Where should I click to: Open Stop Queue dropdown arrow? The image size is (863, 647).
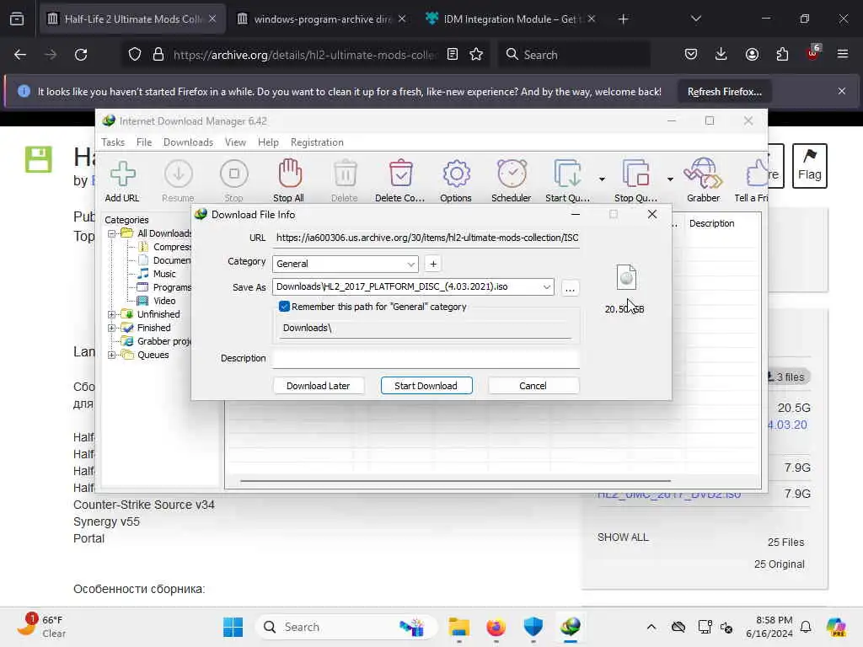[x=670, y=179]
